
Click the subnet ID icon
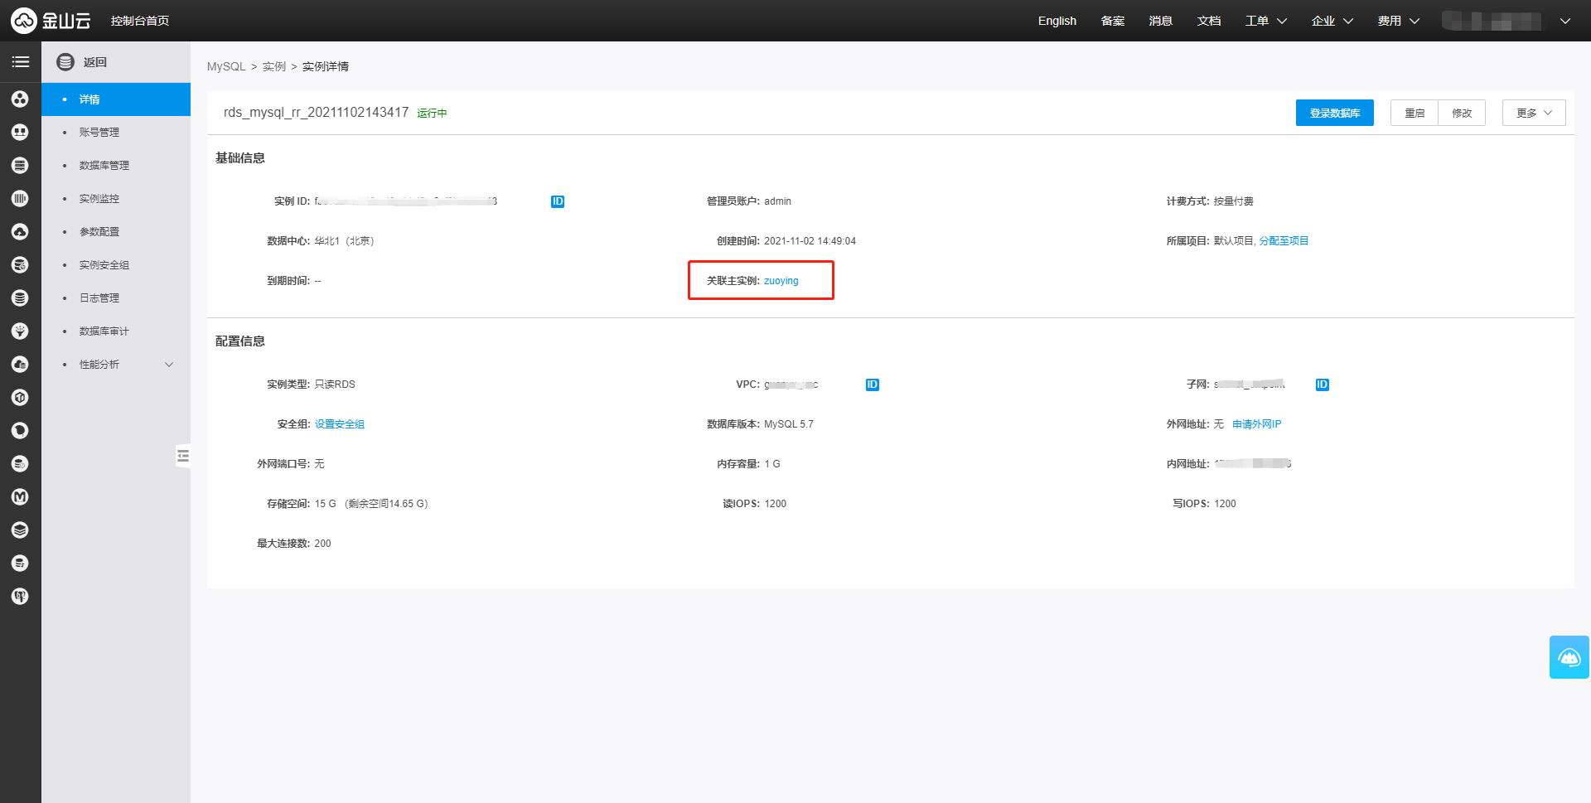tap(1322, 385)
